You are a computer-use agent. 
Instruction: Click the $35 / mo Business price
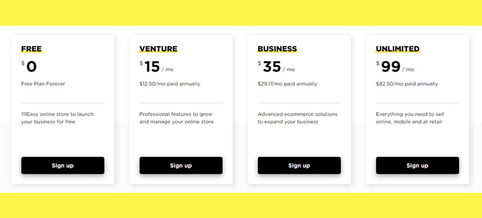point(276,67)
